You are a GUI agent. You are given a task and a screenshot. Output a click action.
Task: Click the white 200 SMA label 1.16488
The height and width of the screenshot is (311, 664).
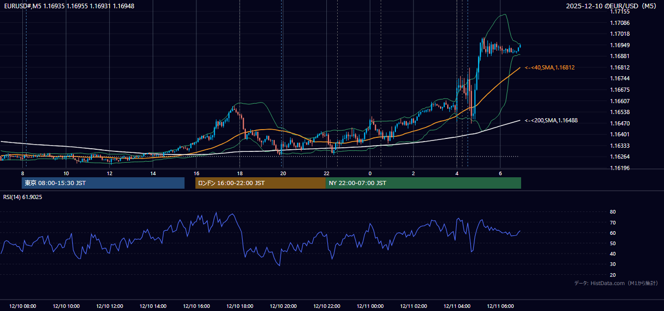pos(551,120)
